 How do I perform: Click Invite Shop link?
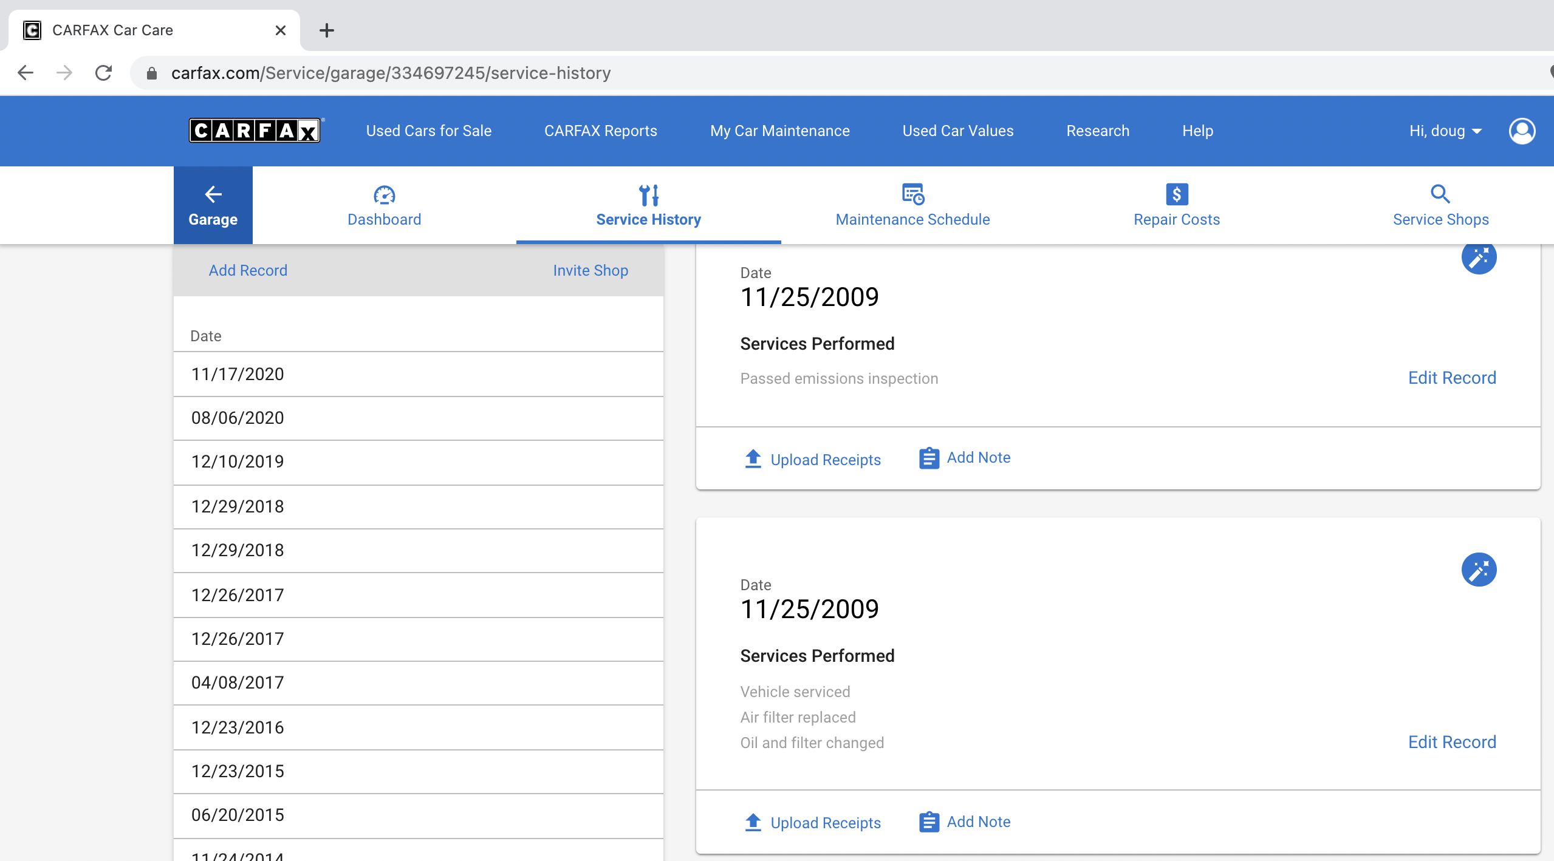coord(590,271)
